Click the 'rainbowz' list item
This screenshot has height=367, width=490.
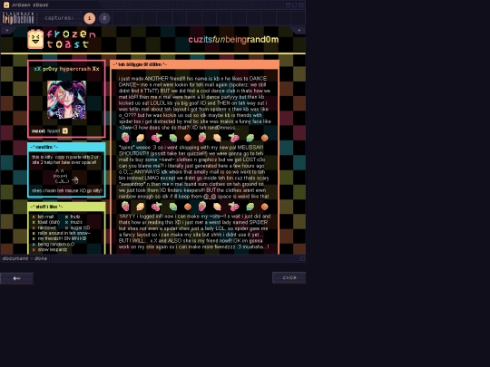[x=47, y=227]
